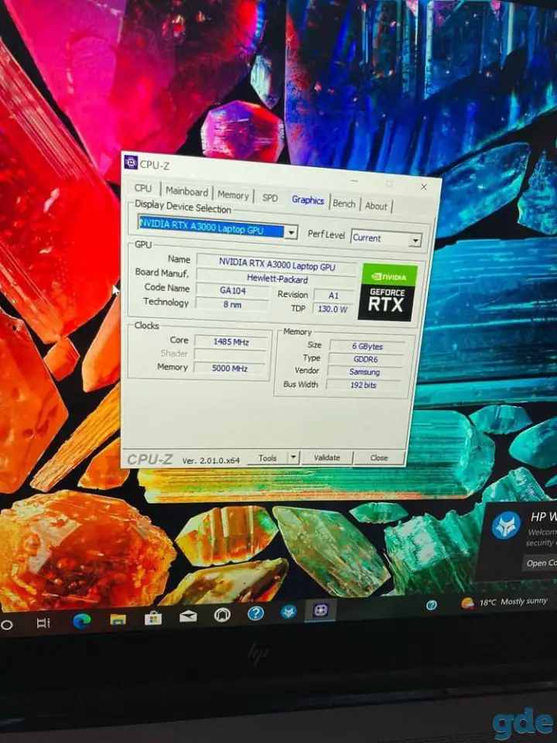Screen dimensions: 557x743
Task: Click the arrow beside the Tools button
Action: pyautogui.click(x=293, y=457)
